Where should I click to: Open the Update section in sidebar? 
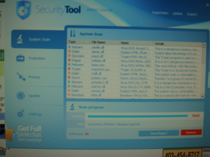point(34,96)
